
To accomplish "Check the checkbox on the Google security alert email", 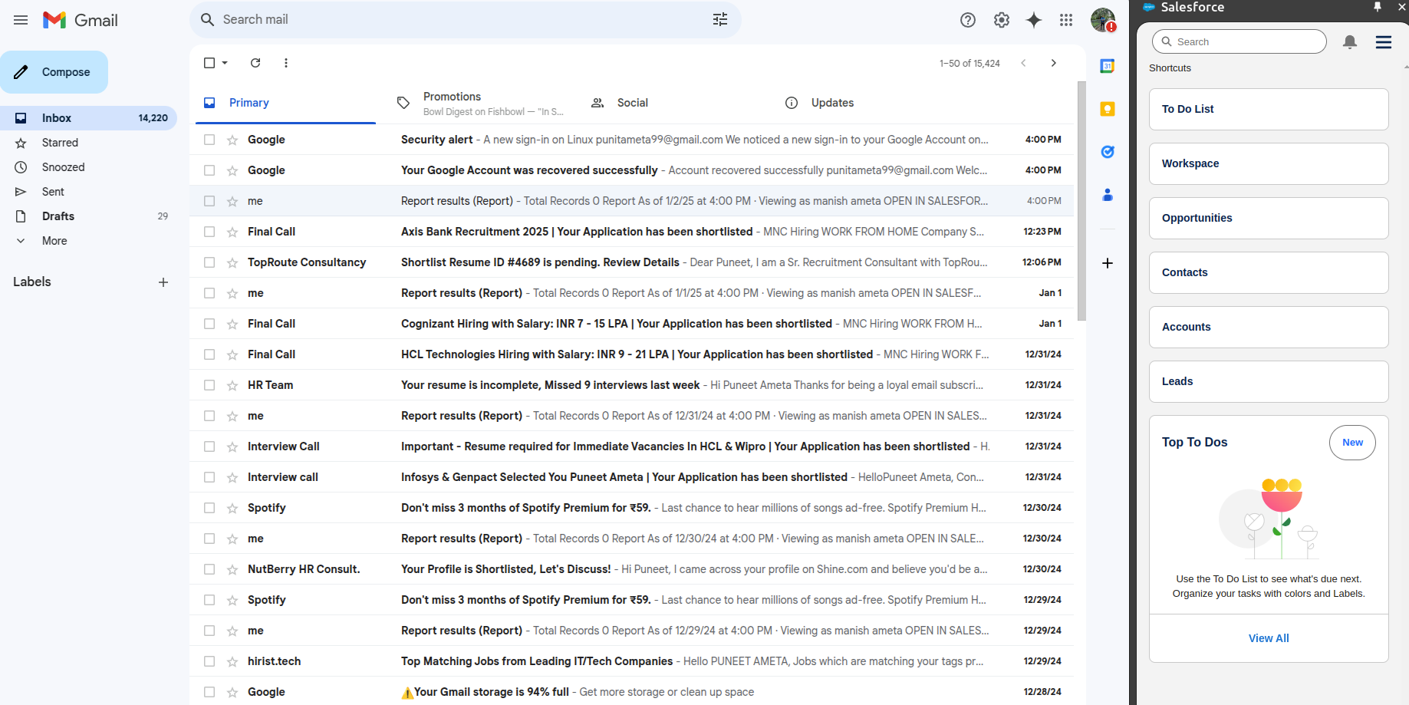I will point(209,139).
